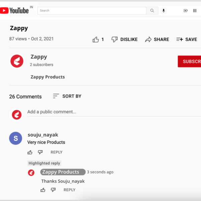The width and height of the screenshot is (201, 201).
Task: Select the 2 subscribers text
Action: click(x=42, y=65)
